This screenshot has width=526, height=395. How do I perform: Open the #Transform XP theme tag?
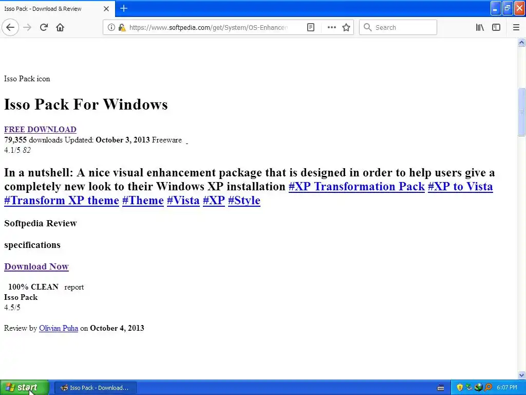(x=62, y=200)
